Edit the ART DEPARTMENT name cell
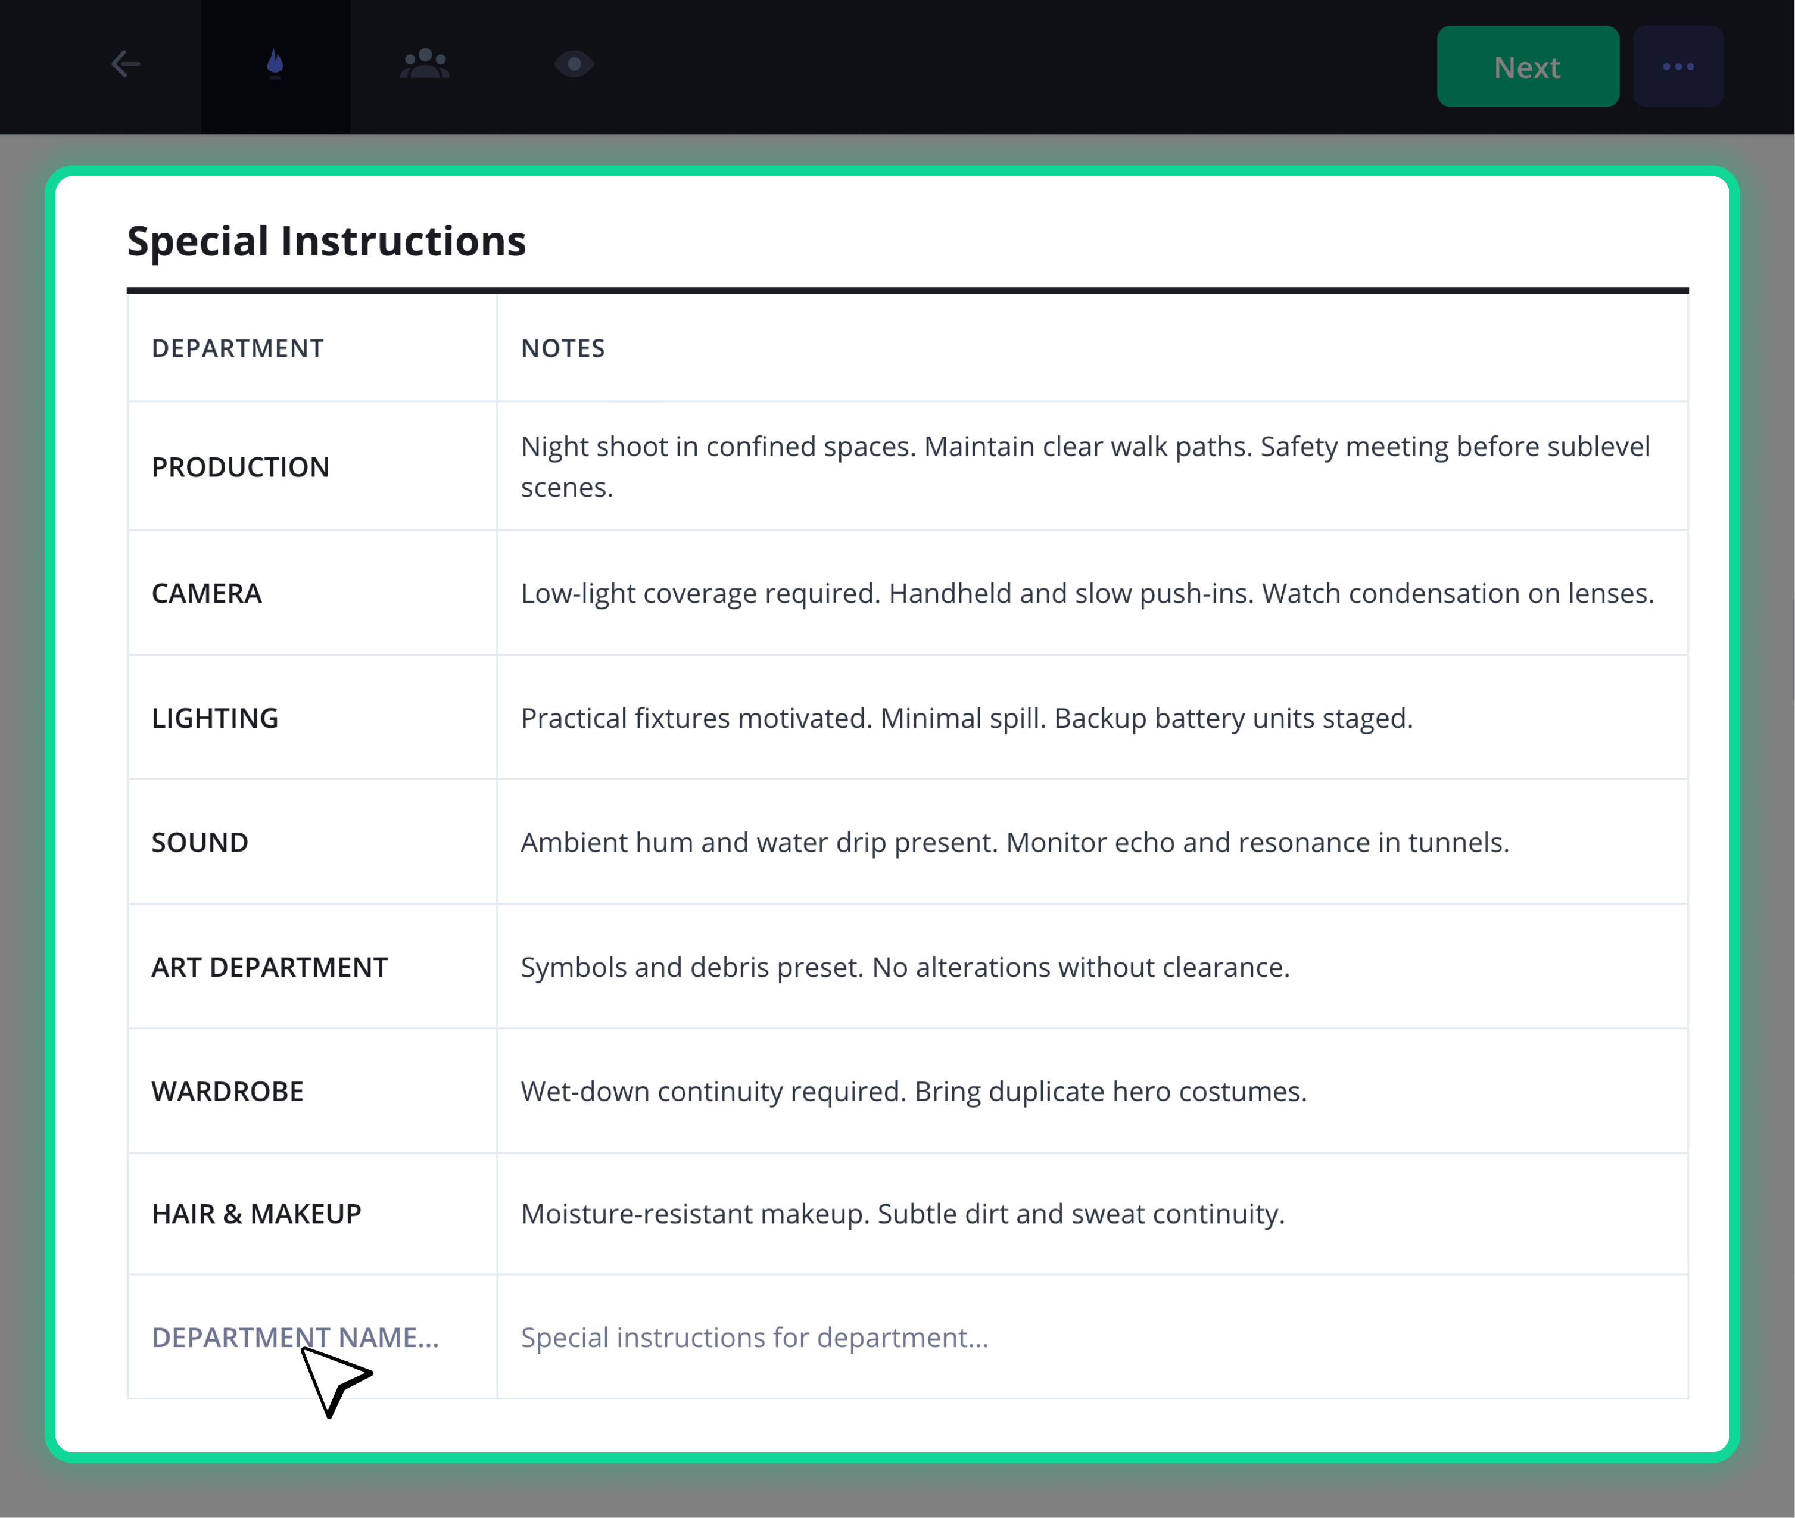 click(312, 967)
